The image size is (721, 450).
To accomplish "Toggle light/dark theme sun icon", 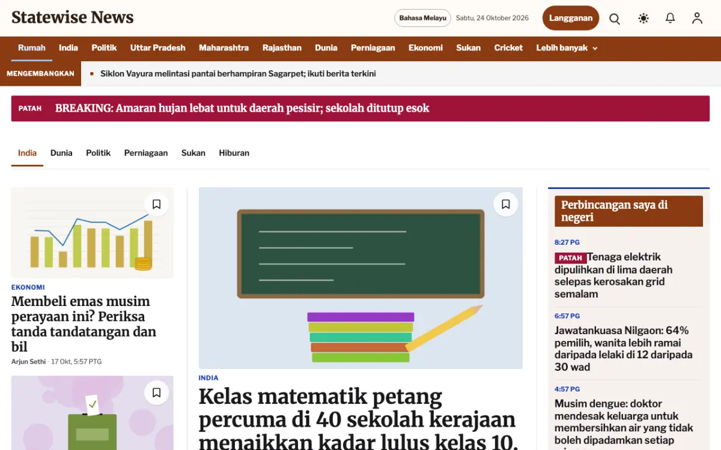I will 643,19.
